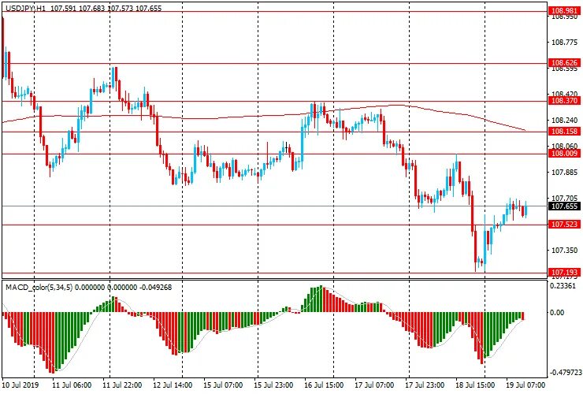This screenshot has width=583, height=394.
Task: Click the 107.350 price scale value
Action: [564, 251]
